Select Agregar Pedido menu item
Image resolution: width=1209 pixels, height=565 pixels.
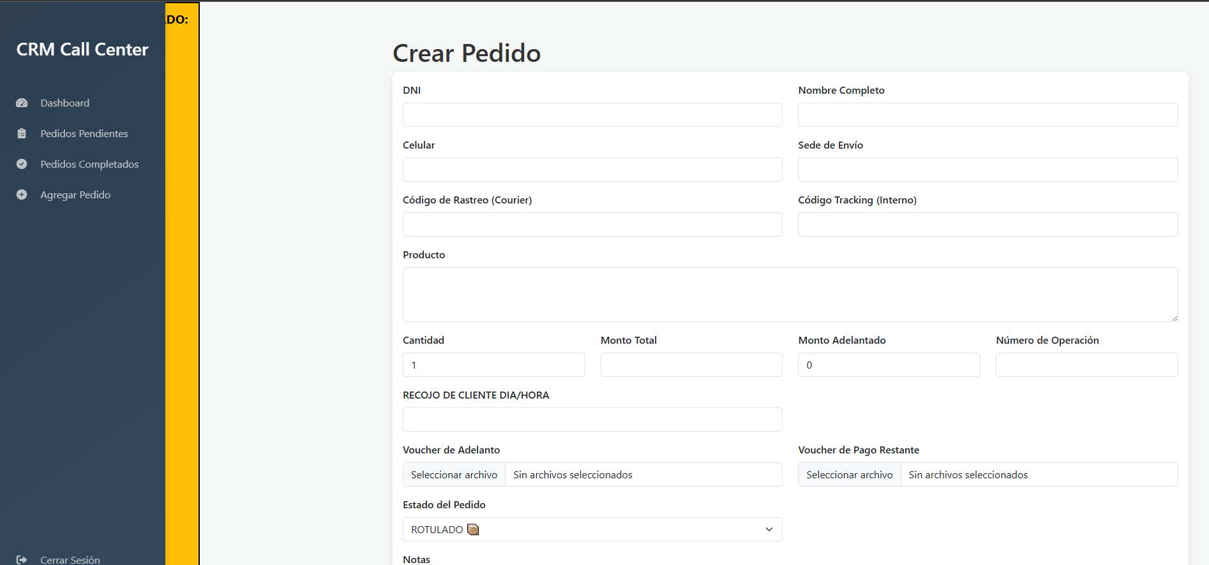click(x=75, y=194)
